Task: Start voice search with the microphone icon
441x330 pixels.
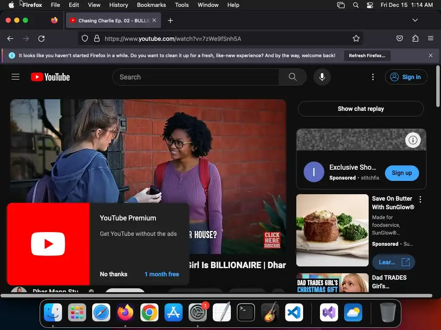Action: tap(322, 77)
